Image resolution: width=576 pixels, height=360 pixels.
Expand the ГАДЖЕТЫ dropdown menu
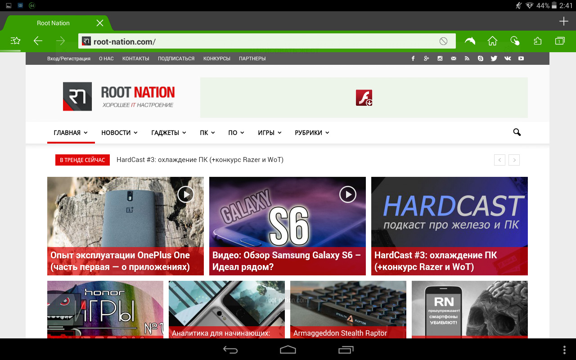pos(169,133)
